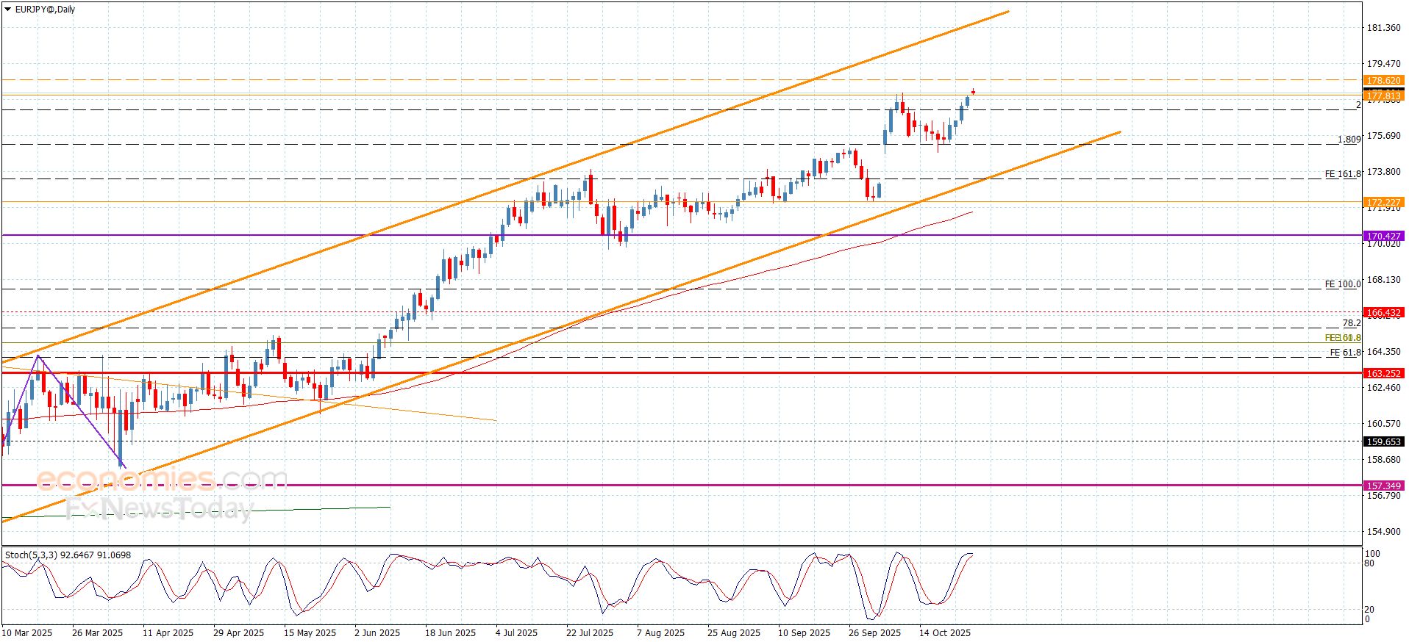
Task: Select the FE 100.0 Fibonacci label
Action: pyautogui.click(x=1342, y=284)
